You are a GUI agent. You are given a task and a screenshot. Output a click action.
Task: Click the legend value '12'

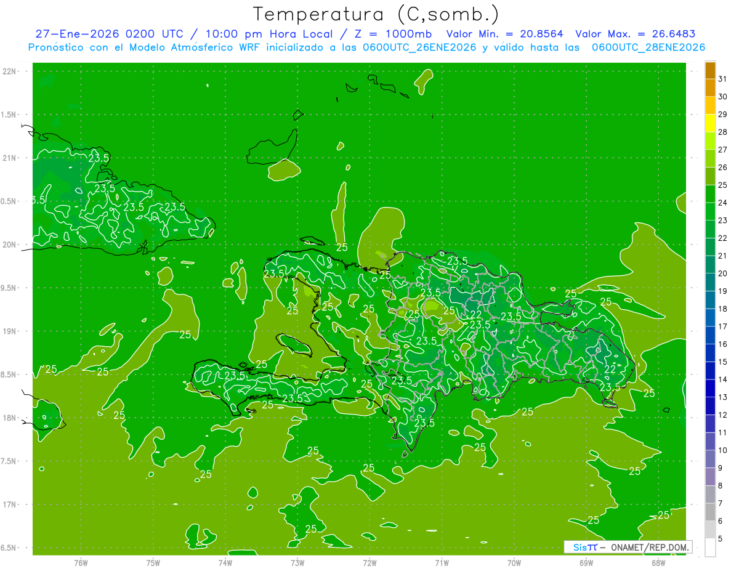[723, 415]
